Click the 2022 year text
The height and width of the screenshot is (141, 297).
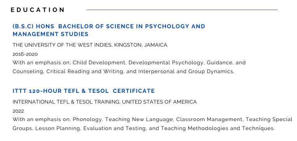coord(18,111)
